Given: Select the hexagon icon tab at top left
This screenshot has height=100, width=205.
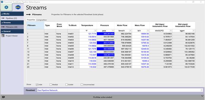Looking at the screenshot, I should click(x=6, y=7).
